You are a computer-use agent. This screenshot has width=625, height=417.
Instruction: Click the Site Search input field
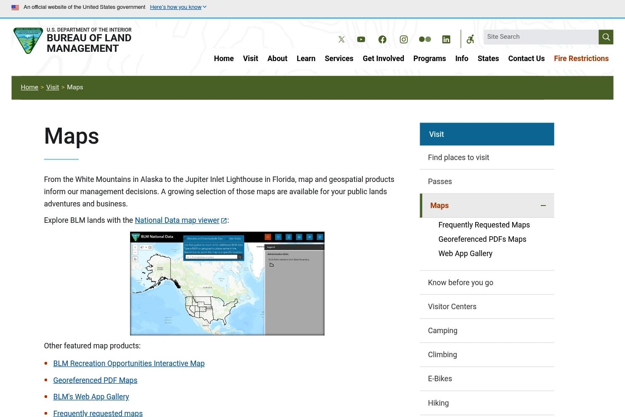click(541, 37)
